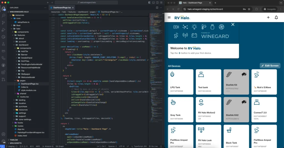This screenshot has width=284, height=148.
Task: Go back in VS Code navigation history
Action: [x=48, y=2]
